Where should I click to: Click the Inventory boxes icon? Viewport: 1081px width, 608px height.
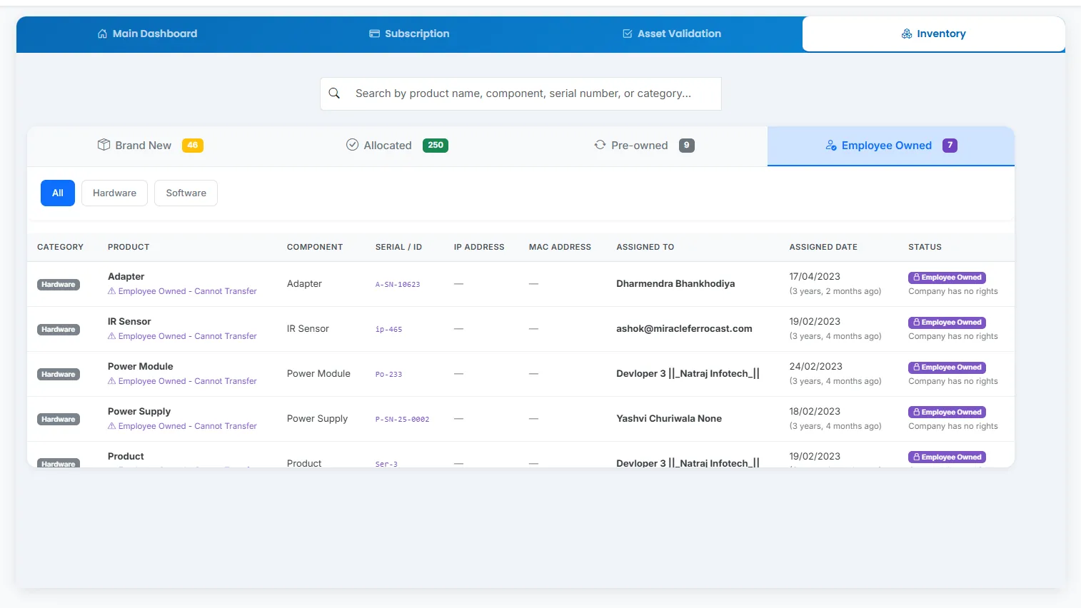coord(907,34)
